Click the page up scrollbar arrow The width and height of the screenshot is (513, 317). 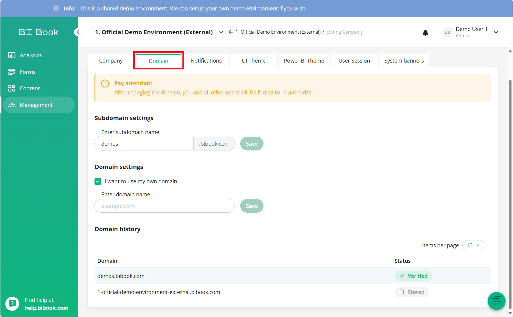(510, 51)
